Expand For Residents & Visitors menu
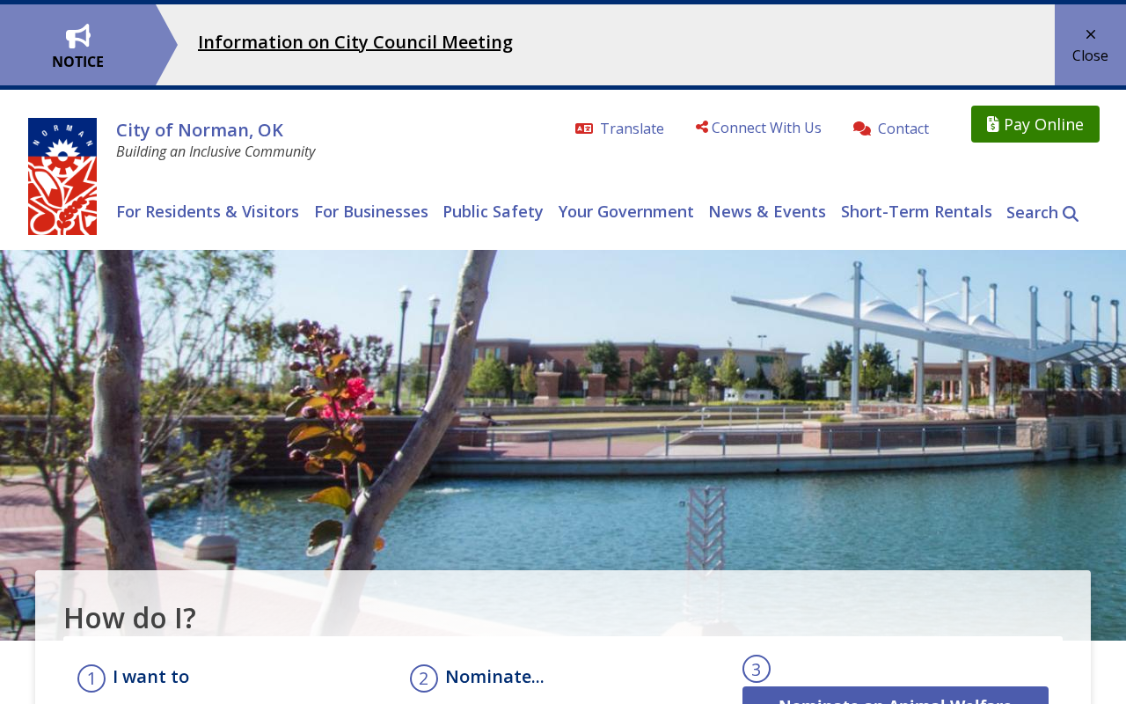The height and width of the screenshot is (704, 1126). tap(208, 211)
